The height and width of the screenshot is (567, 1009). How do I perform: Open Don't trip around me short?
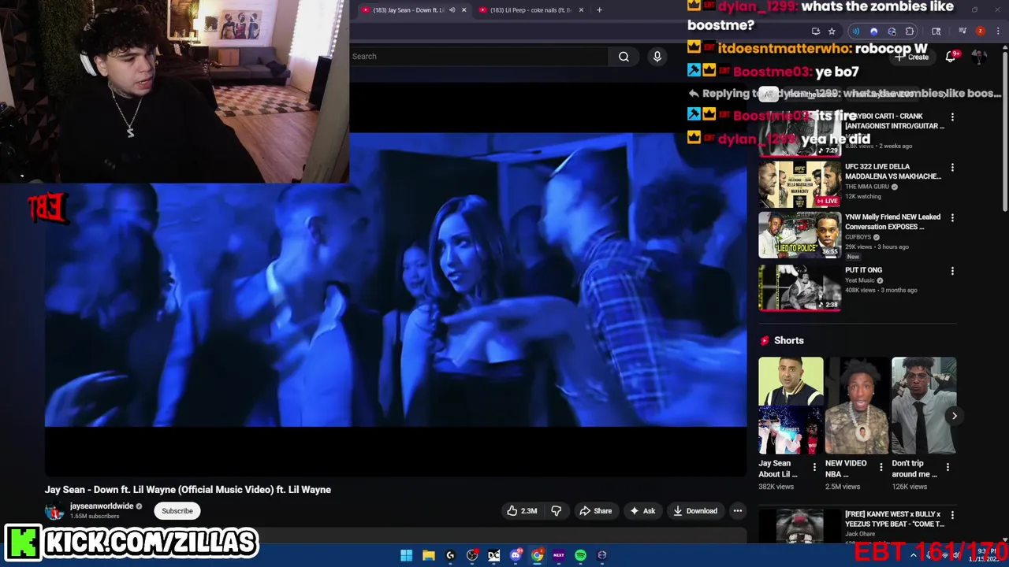924,406
